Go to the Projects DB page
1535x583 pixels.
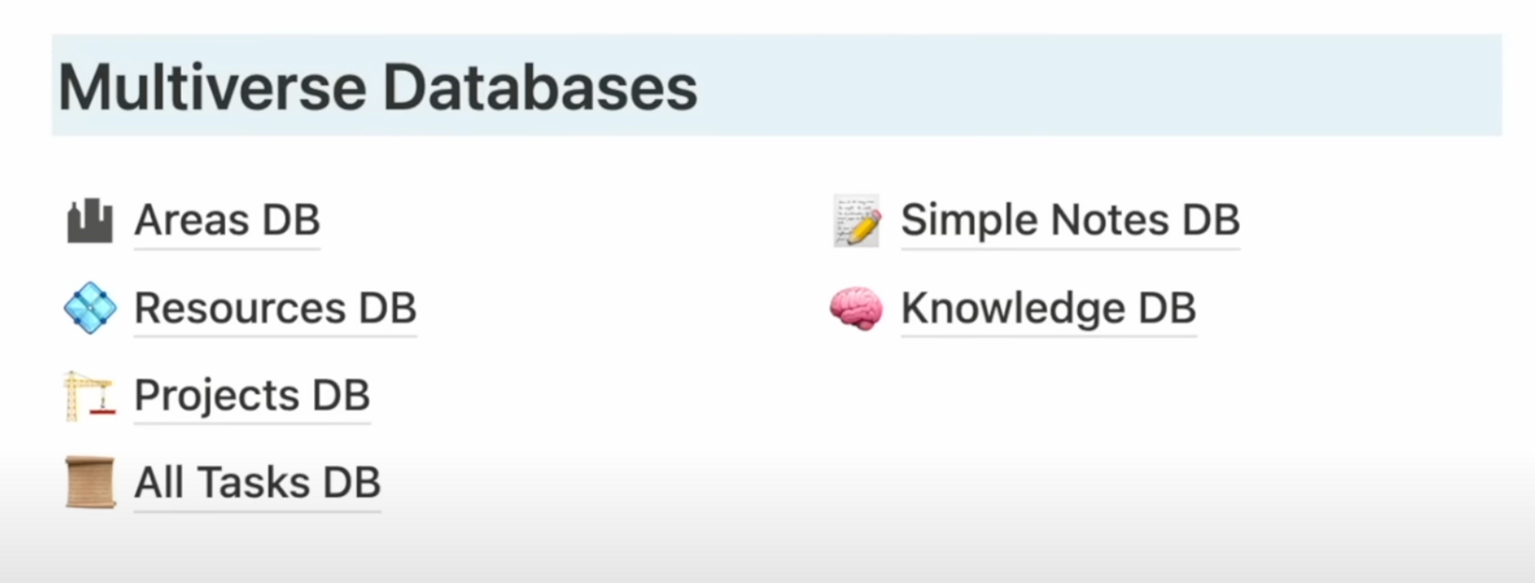coord(253,396)
